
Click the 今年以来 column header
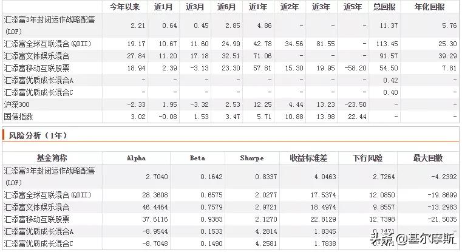pos(124,7)
